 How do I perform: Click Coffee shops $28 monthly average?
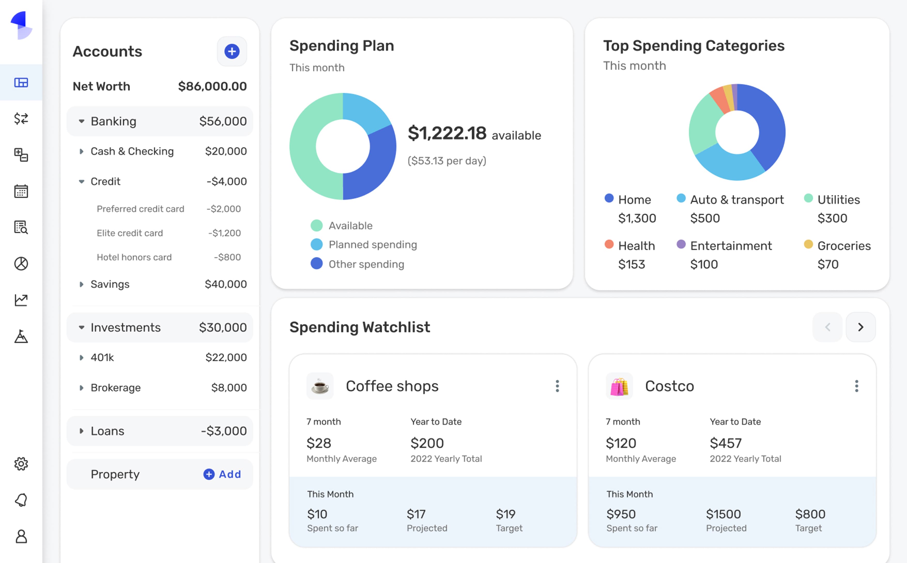[x=319, y=443]
